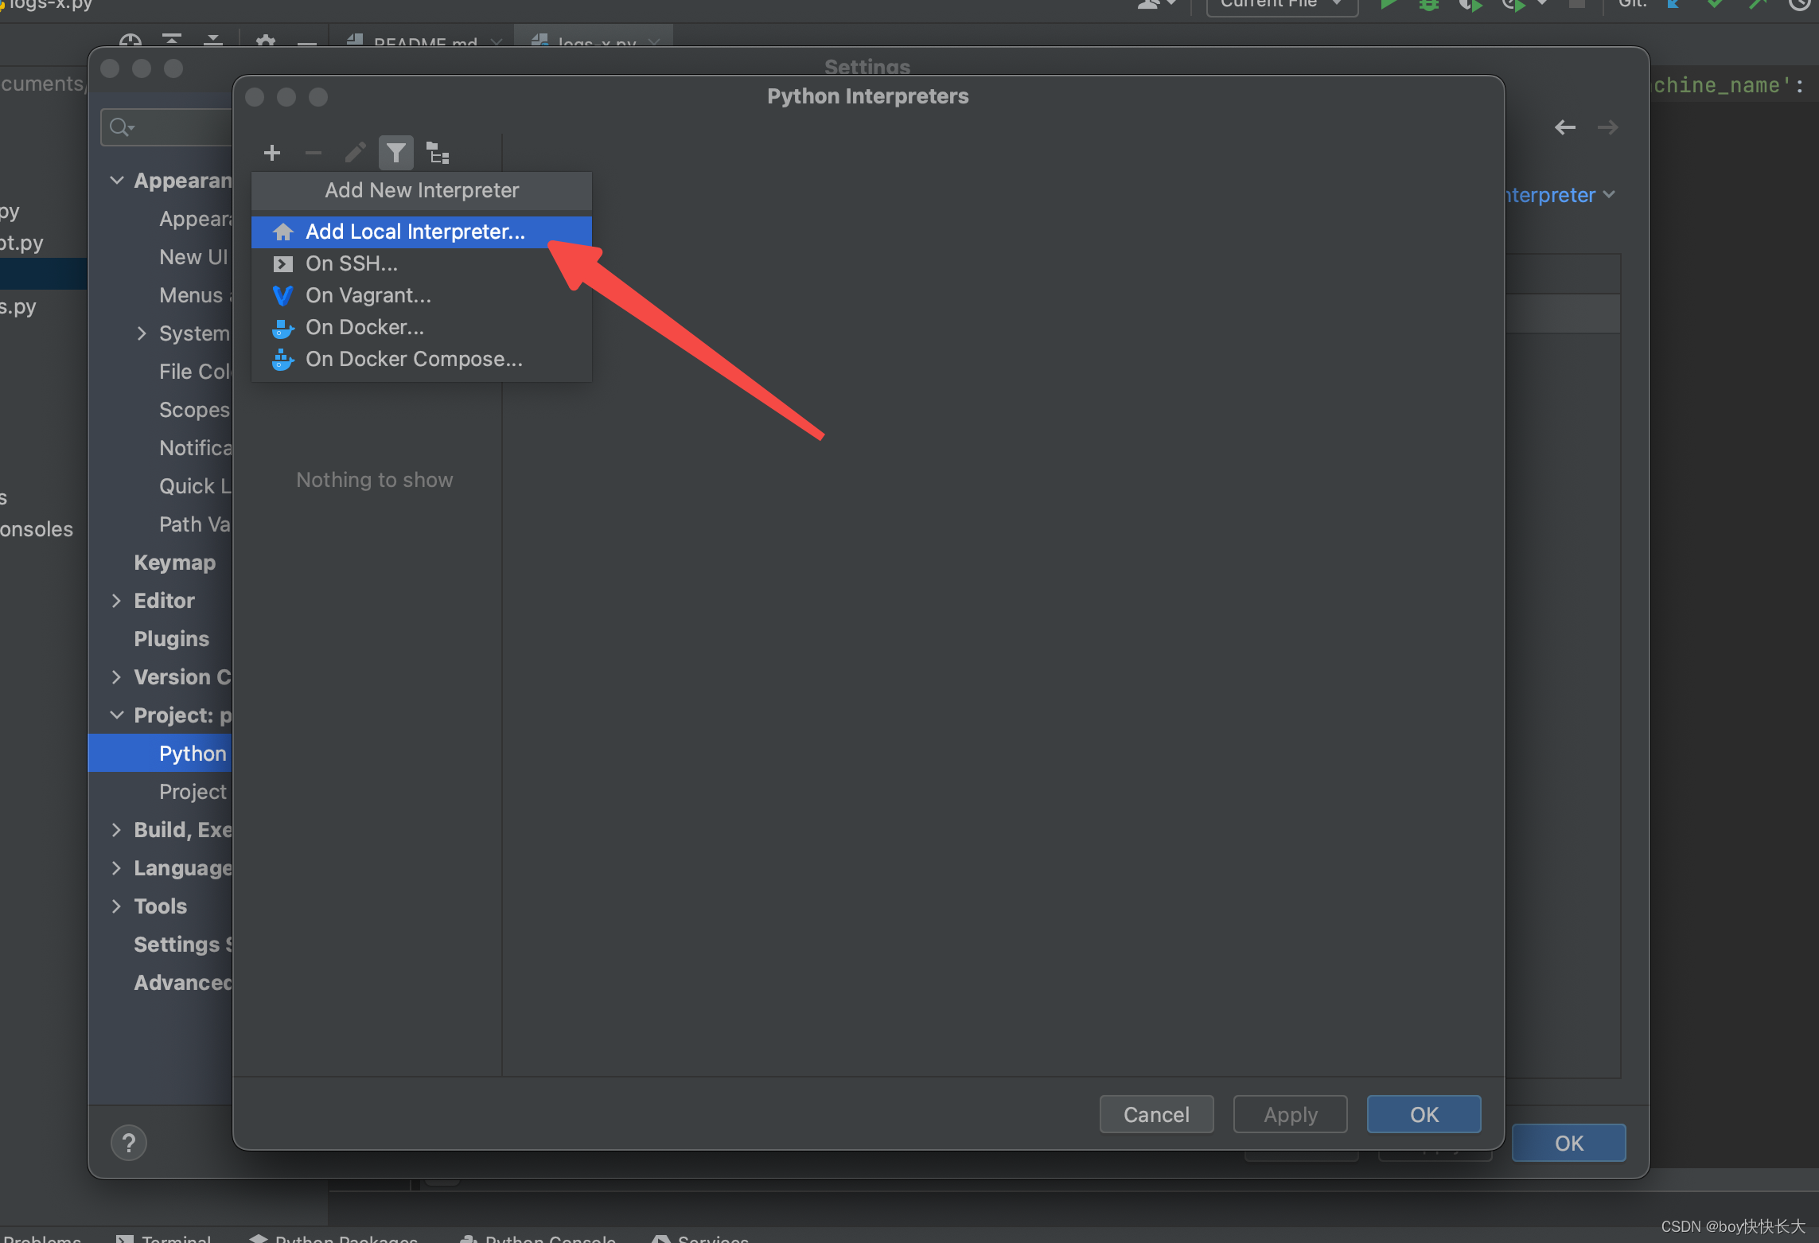Select Path Variables in Settings tree
Viewport: 1819px width, 1243px height.
point(195,524)
